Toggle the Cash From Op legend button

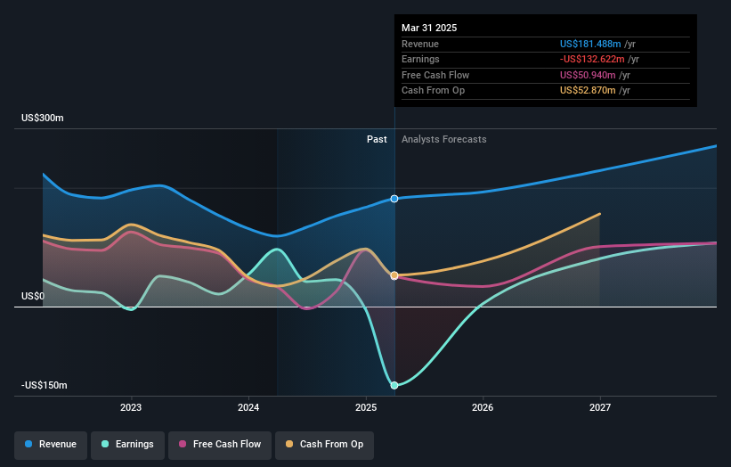324,445
